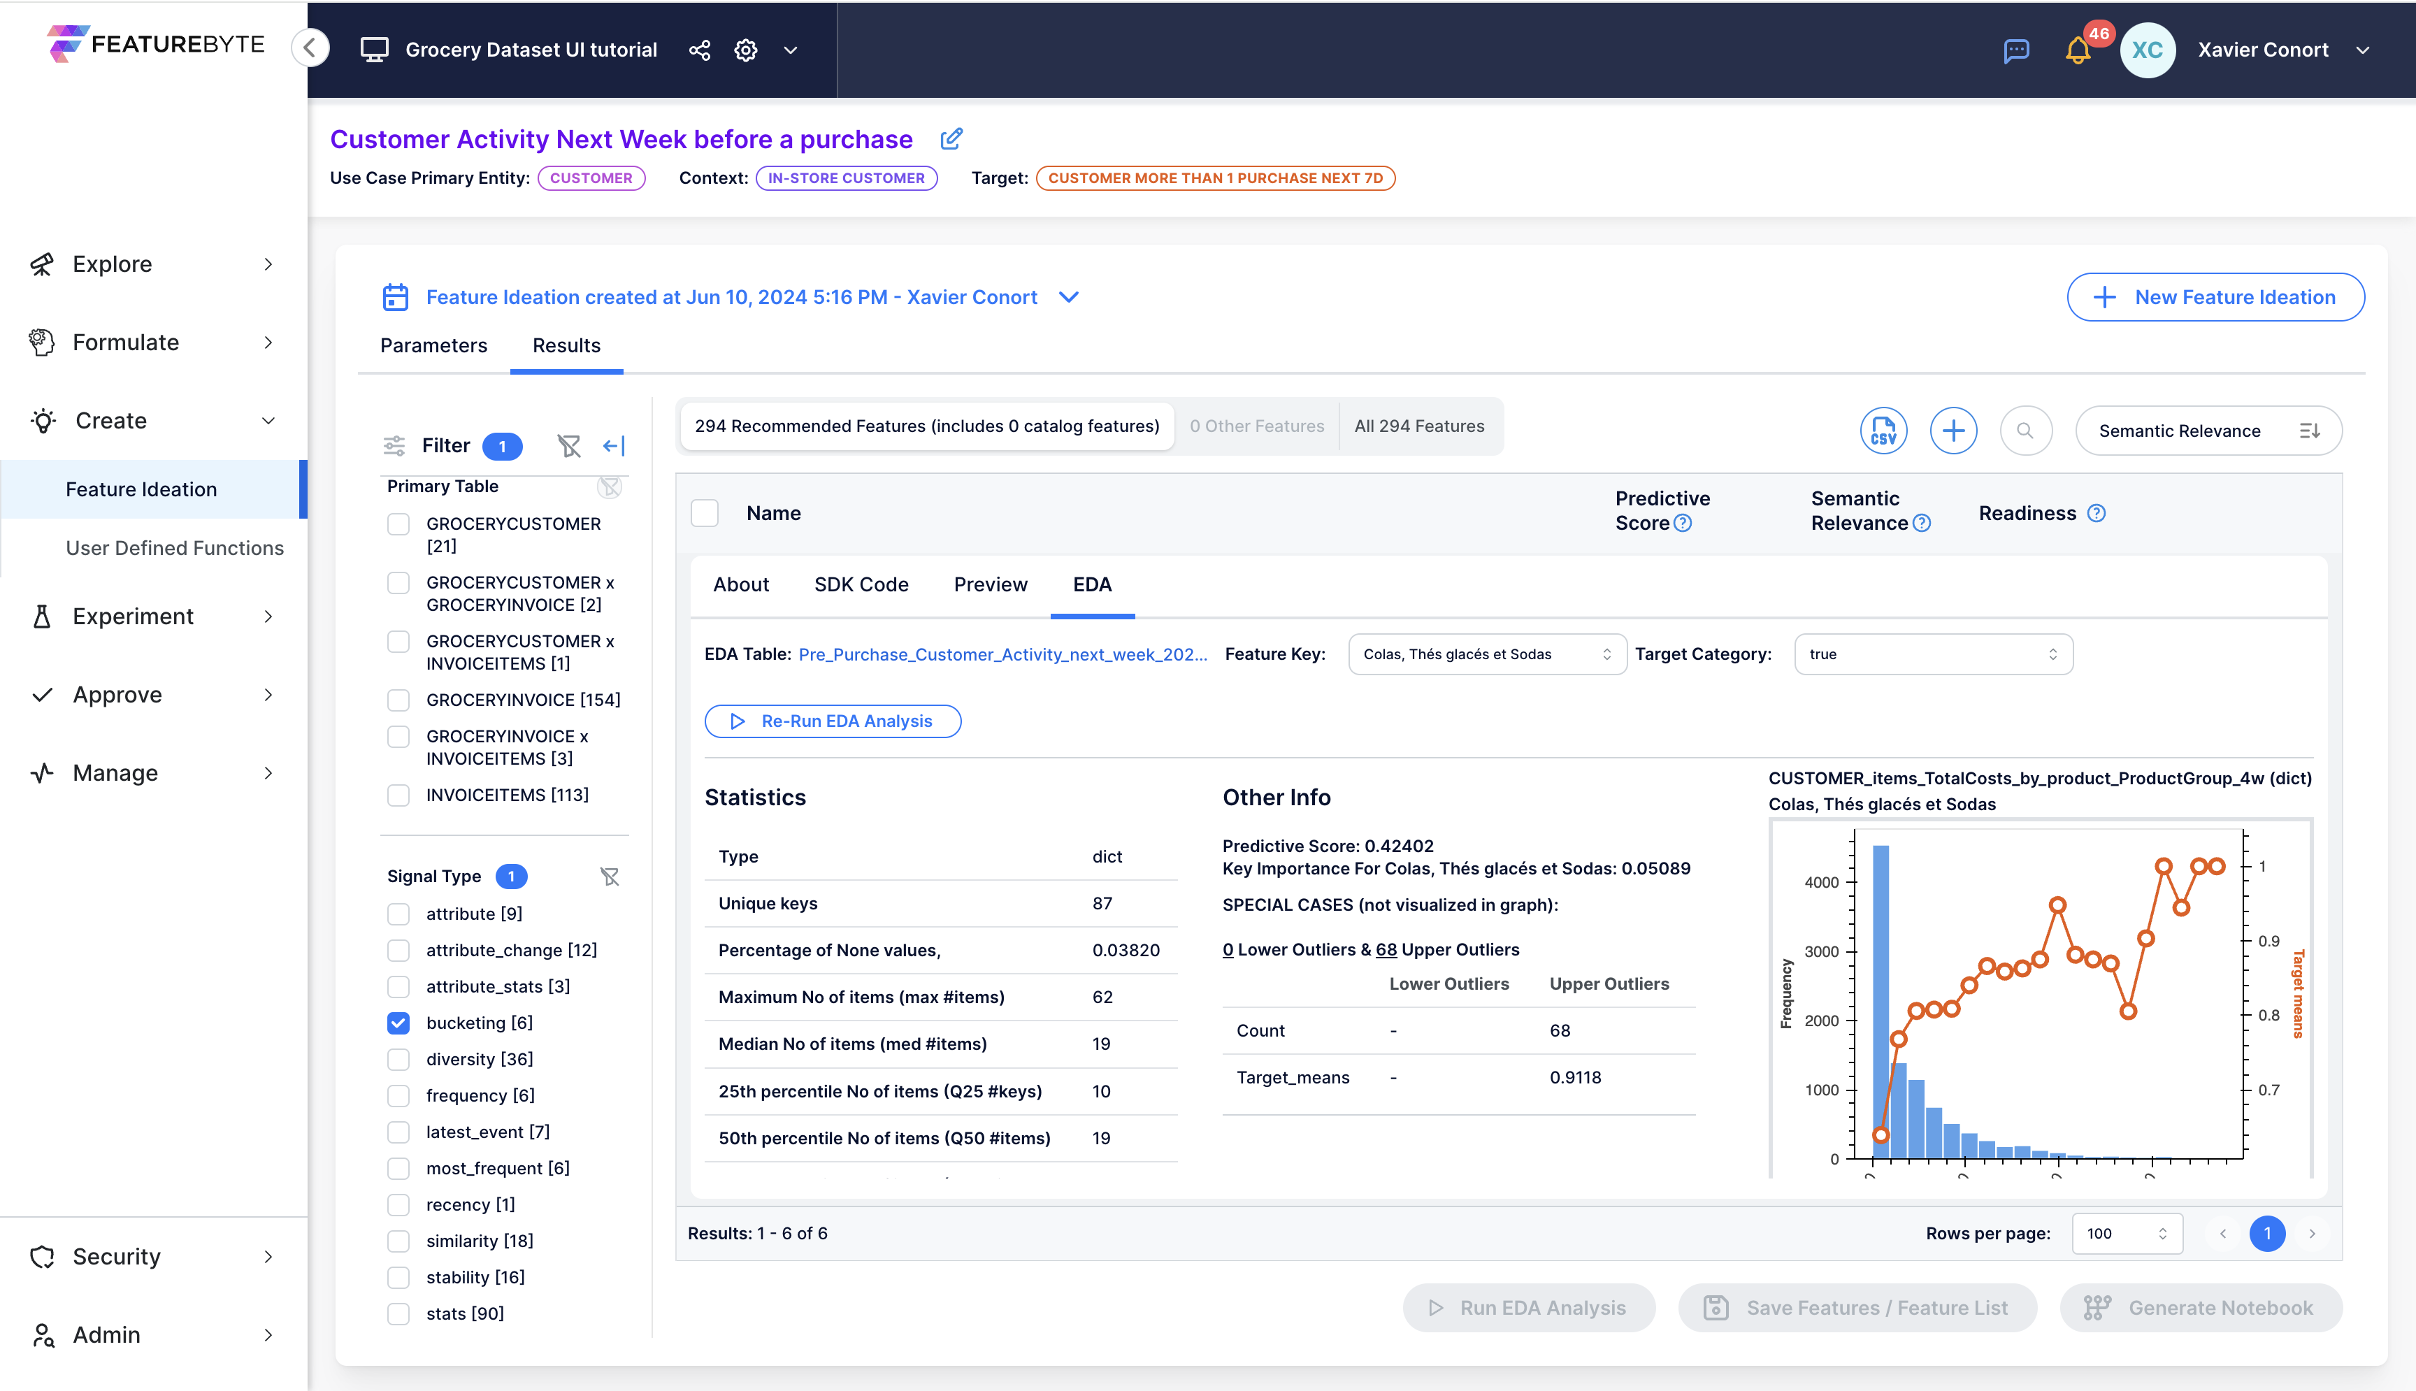Viewport: 2416px width, 1391px height.
Task: Click the FeatureByte logo
Action: 156,44
